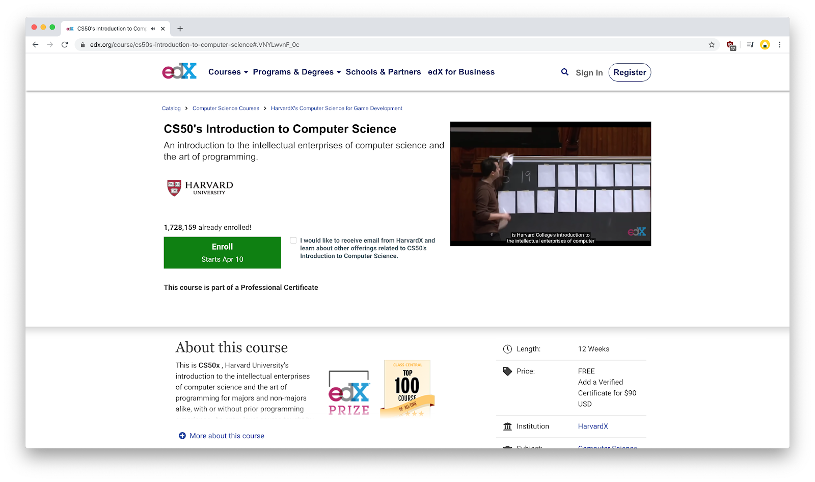Bookmark this page with the star icon
Image resolution: width=815 pixels, height=482 pixels.
point(712,45)
